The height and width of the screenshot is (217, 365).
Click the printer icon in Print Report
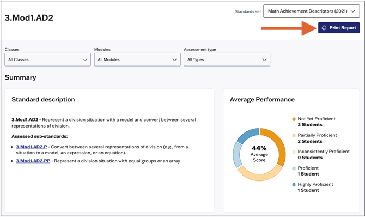point(324,28)
